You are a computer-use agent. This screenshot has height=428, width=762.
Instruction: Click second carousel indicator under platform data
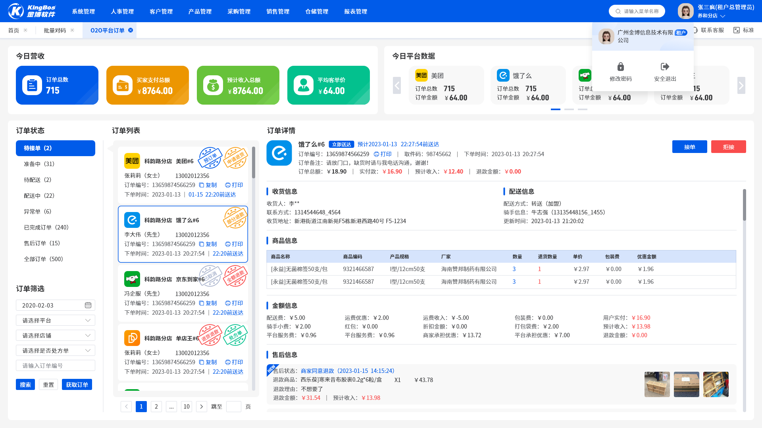click(x=569, y=109)
